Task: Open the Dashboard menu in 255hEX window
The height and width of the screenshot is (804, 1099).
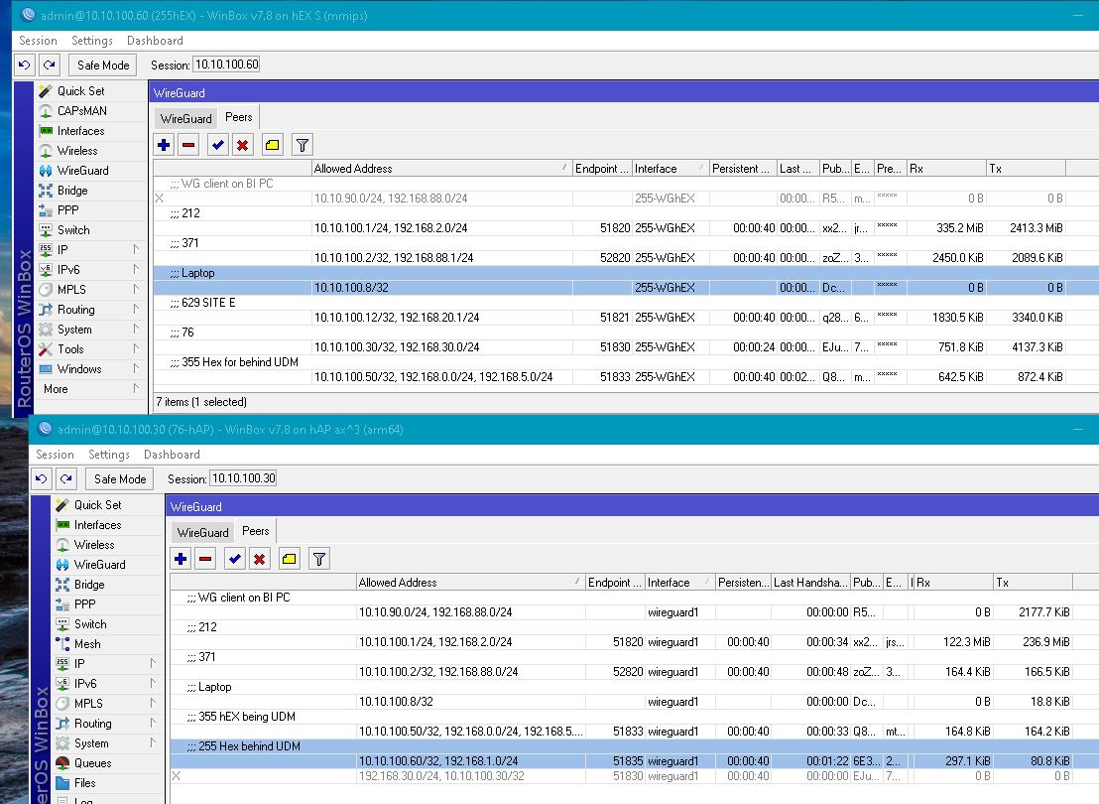Action: (x=154, y=41)
